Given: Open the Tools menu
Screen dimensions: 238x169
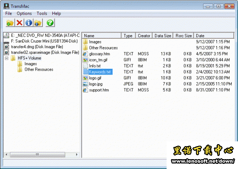Looking at the screenshot, I should click(42, 13).
